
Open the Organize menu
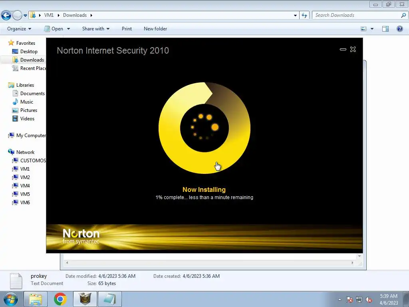(19, 29)
